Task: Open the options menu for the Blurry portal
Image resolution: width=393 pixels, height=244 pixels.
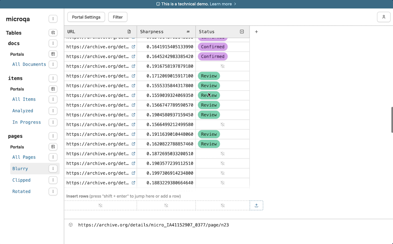Action: [x=53, y=168]
